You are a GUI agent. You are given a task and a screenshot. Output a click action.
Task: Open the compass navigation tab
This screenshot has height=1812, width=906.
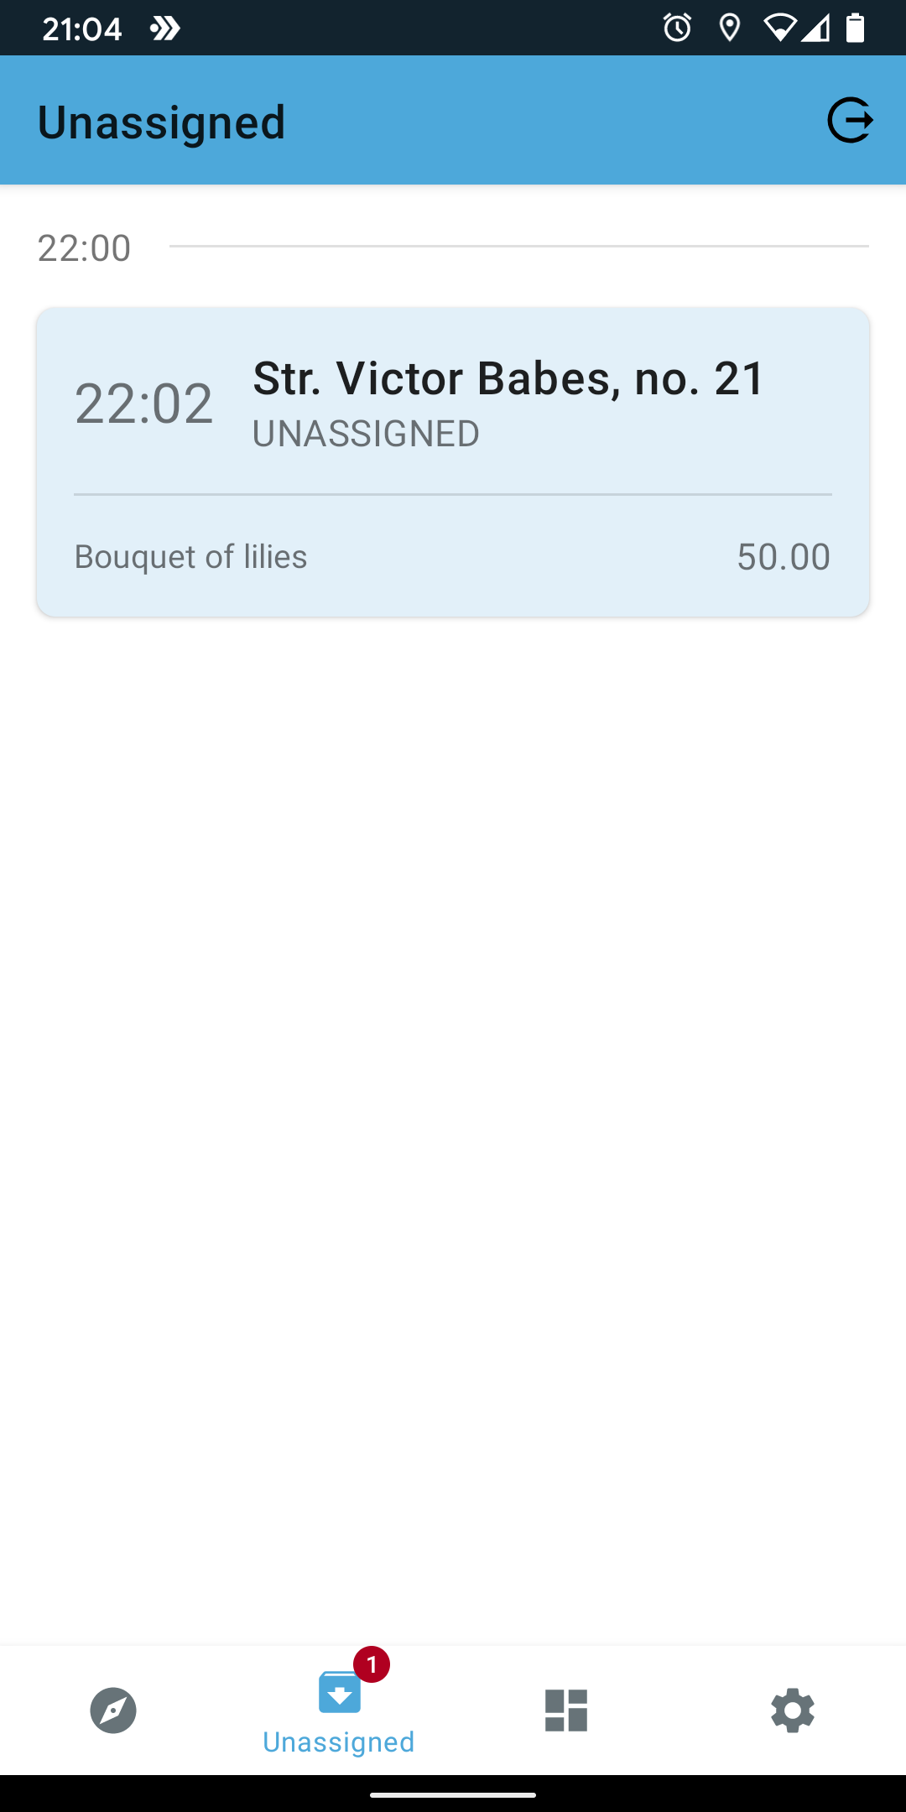click(x=113, y=1710)
